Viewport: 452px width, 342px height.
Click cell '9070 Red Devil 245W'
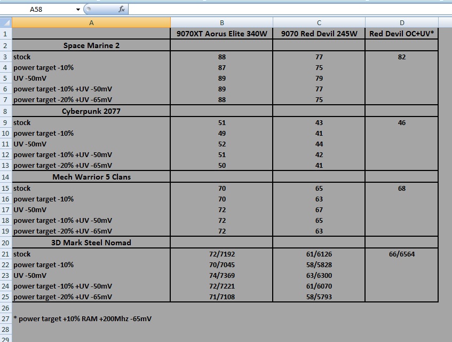click(319, 34)
